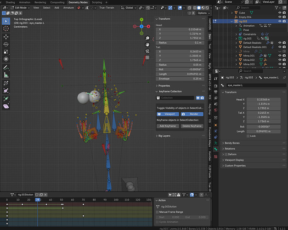Click the Envelope value slider
This screenshot has height=230, width=288.
click(180, 79)
